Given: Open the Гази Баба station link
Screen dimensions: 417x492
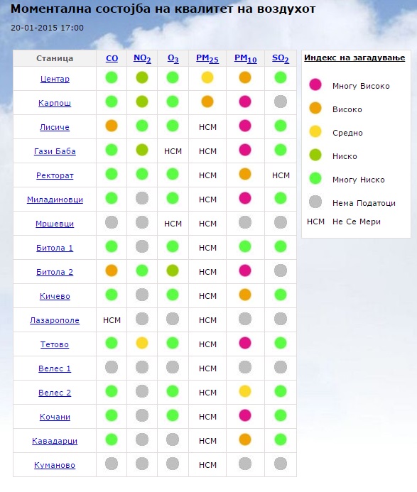Looking at the screenshot, I should [x=55, y=151].
